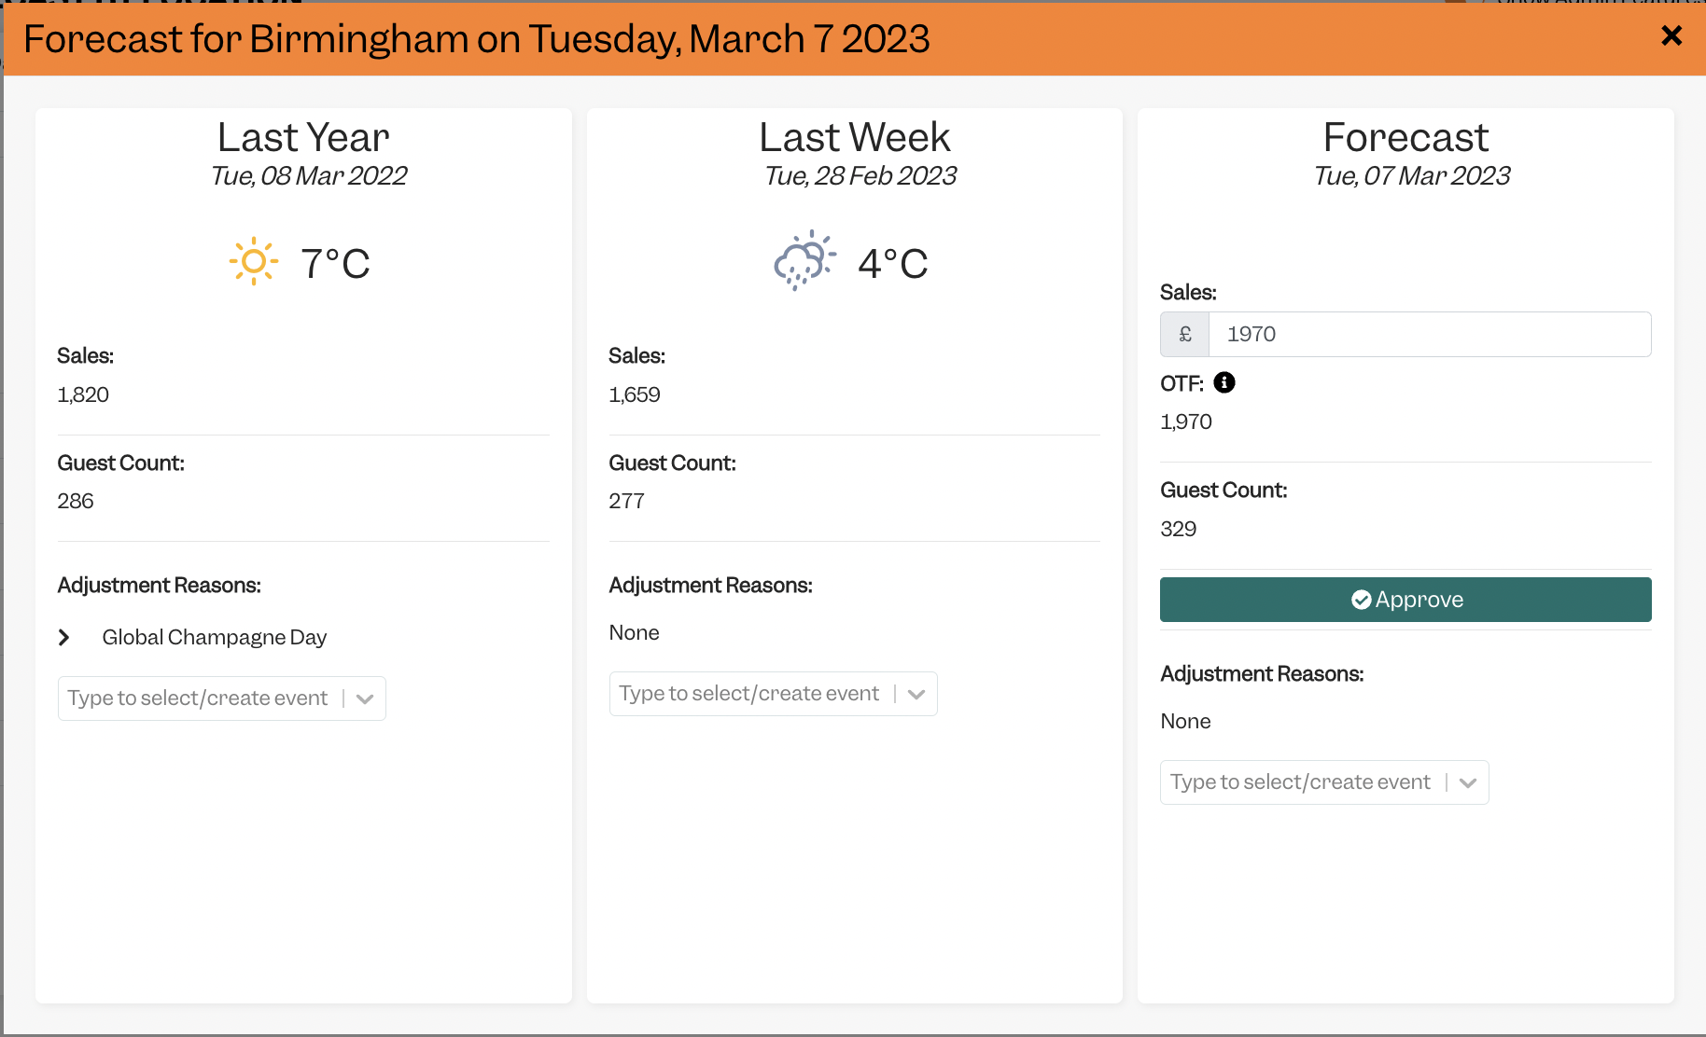Image resolution: width=1706 pixels, height=1037 pixels.
Task: Click the checkmark icon on Approve button
Action: [1362, 600]
